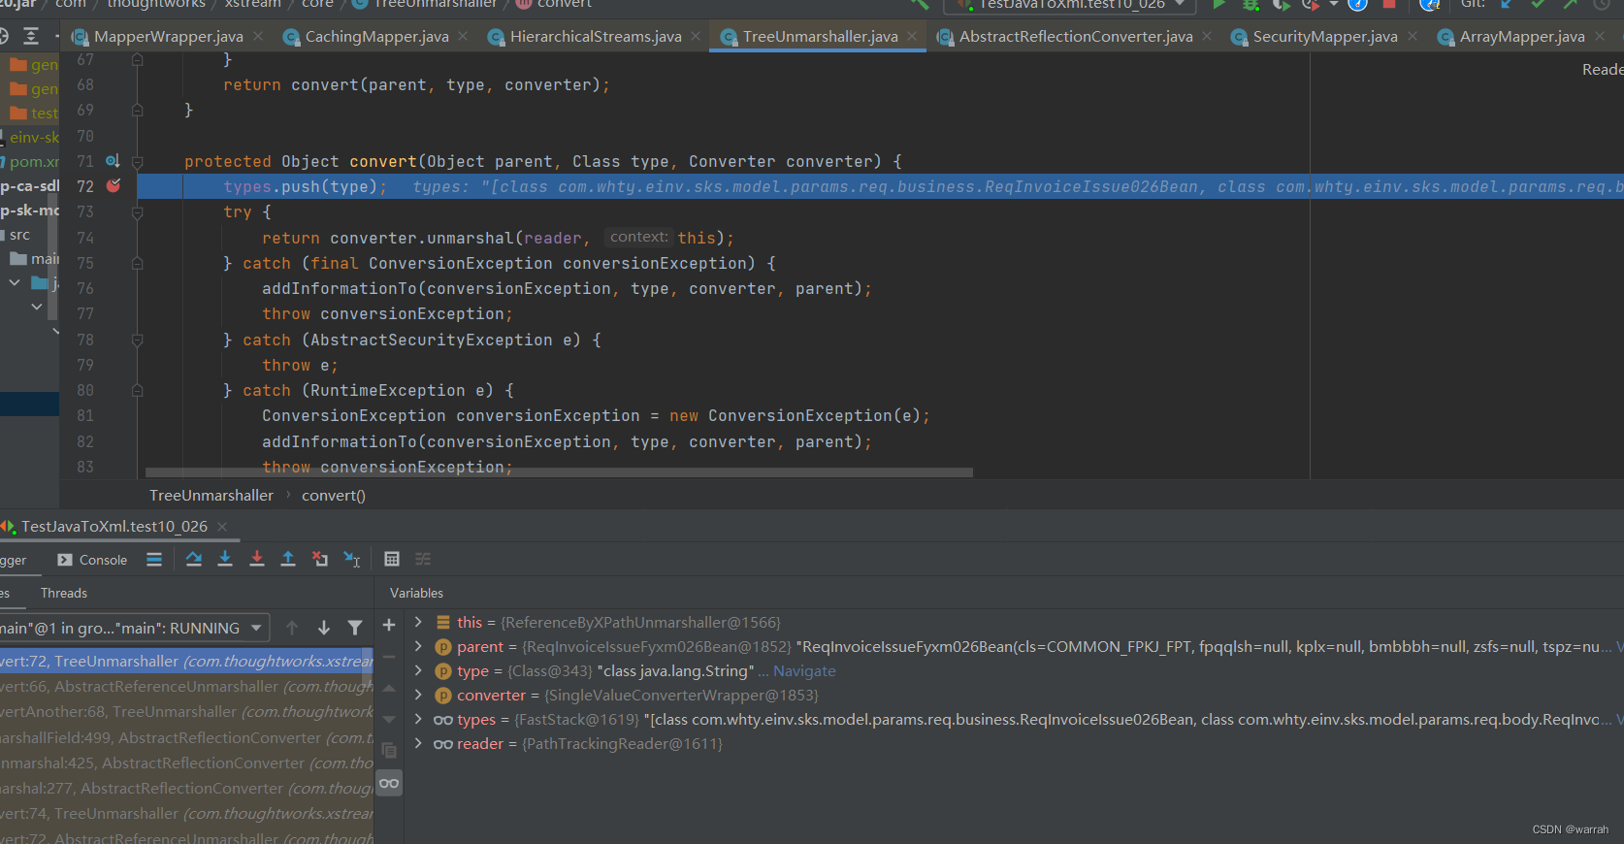
Task: Toggle the fold marker at line 75 catch
Action: pos(138,263)
